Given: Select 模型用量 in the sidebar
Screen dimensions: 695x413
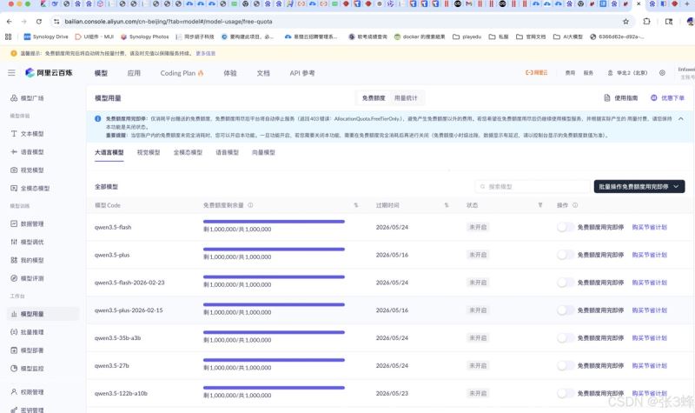Looking at the screenshot, I should (x=43, y=314).
